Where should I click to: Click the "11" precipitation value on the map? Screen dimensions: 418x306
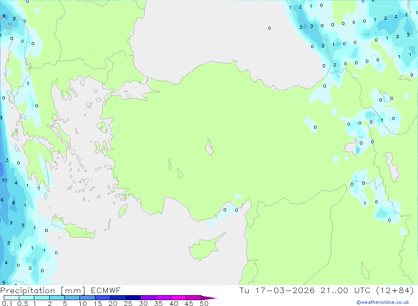(4, 180)
